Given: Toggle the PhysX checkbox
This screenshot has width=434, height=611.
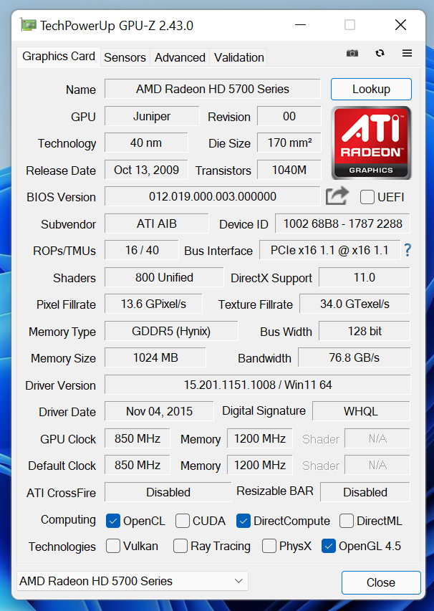Looking at the screenshot, I should point(269,546).
